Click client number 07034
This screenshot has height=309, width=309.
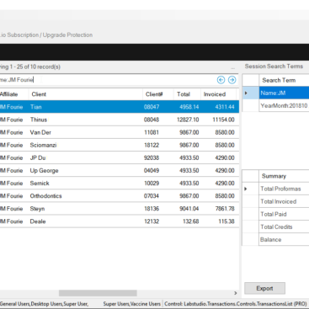coord(152,196)
